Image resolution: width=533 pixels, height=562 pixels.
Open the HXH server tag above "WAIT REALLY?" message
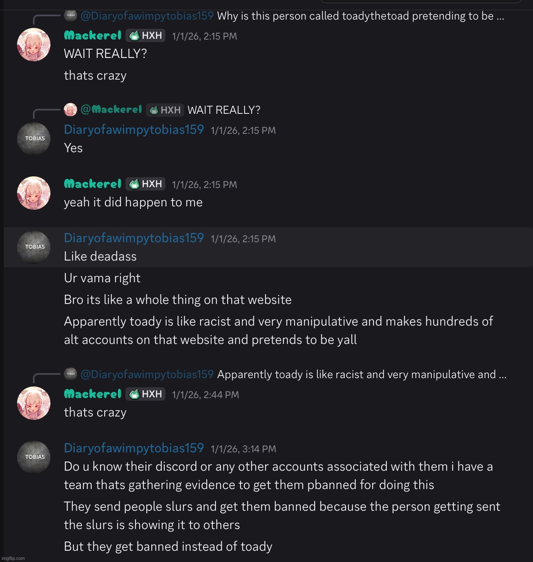coord(145,36)
